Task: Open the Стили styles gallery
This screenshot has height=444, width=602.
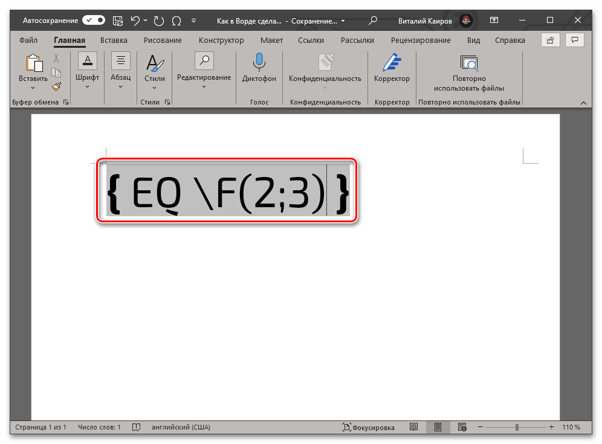Action: pos(154,72)
